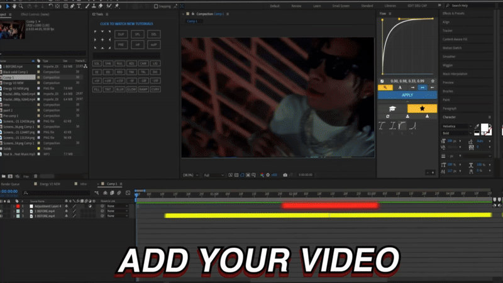
Task: Toggle visibility of Adjustment Layer 4
Action: pos(2,205)
